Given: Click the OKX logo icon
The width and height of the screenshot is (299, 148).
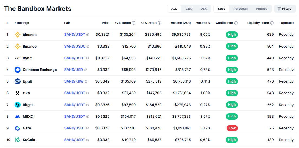Looking at the screenshot, I should click(x=18, y=93).
